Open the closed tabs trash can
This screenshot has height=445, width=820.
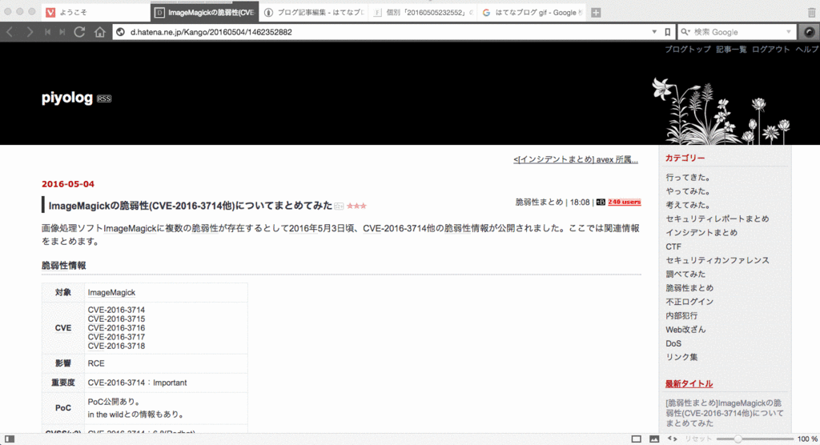812,13
